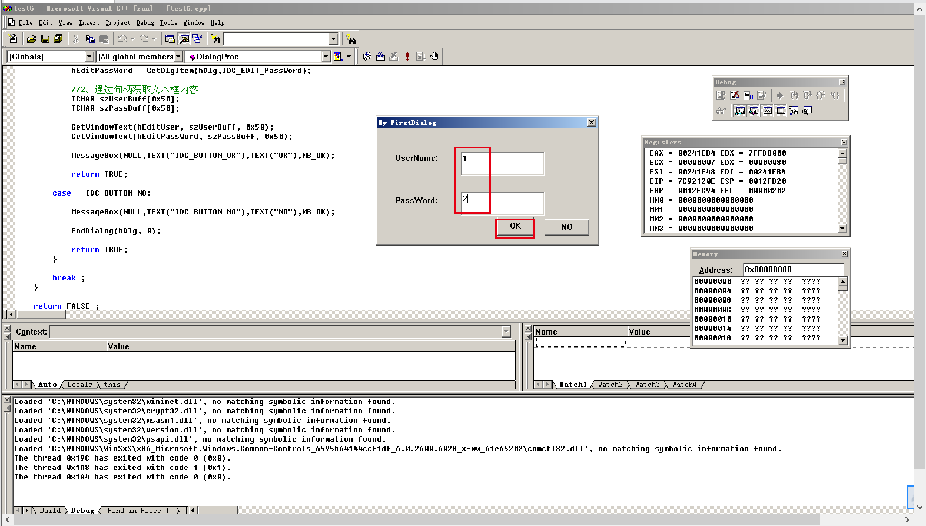This screenshot has height=526, width=926.
Task: Click the Save floppy disk icon
Action: click(x=45, y=39)
